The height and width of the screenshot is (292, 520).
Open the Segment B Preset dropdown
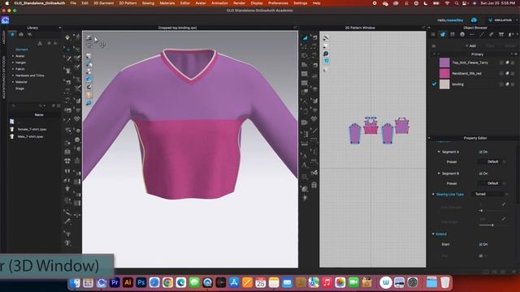(492, 183)
